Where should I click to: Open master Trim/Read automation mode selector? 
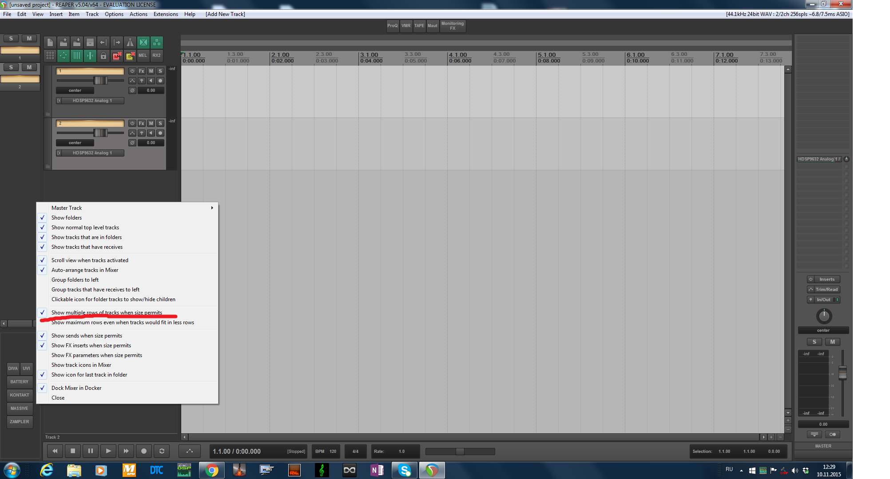pos(826,290)
